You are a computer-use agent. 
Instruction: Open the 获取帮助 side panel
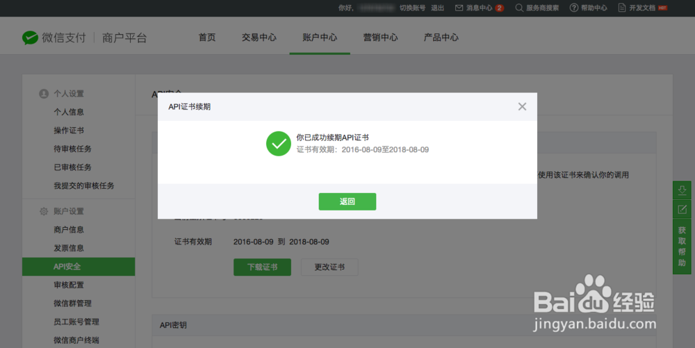click(682, 246)
